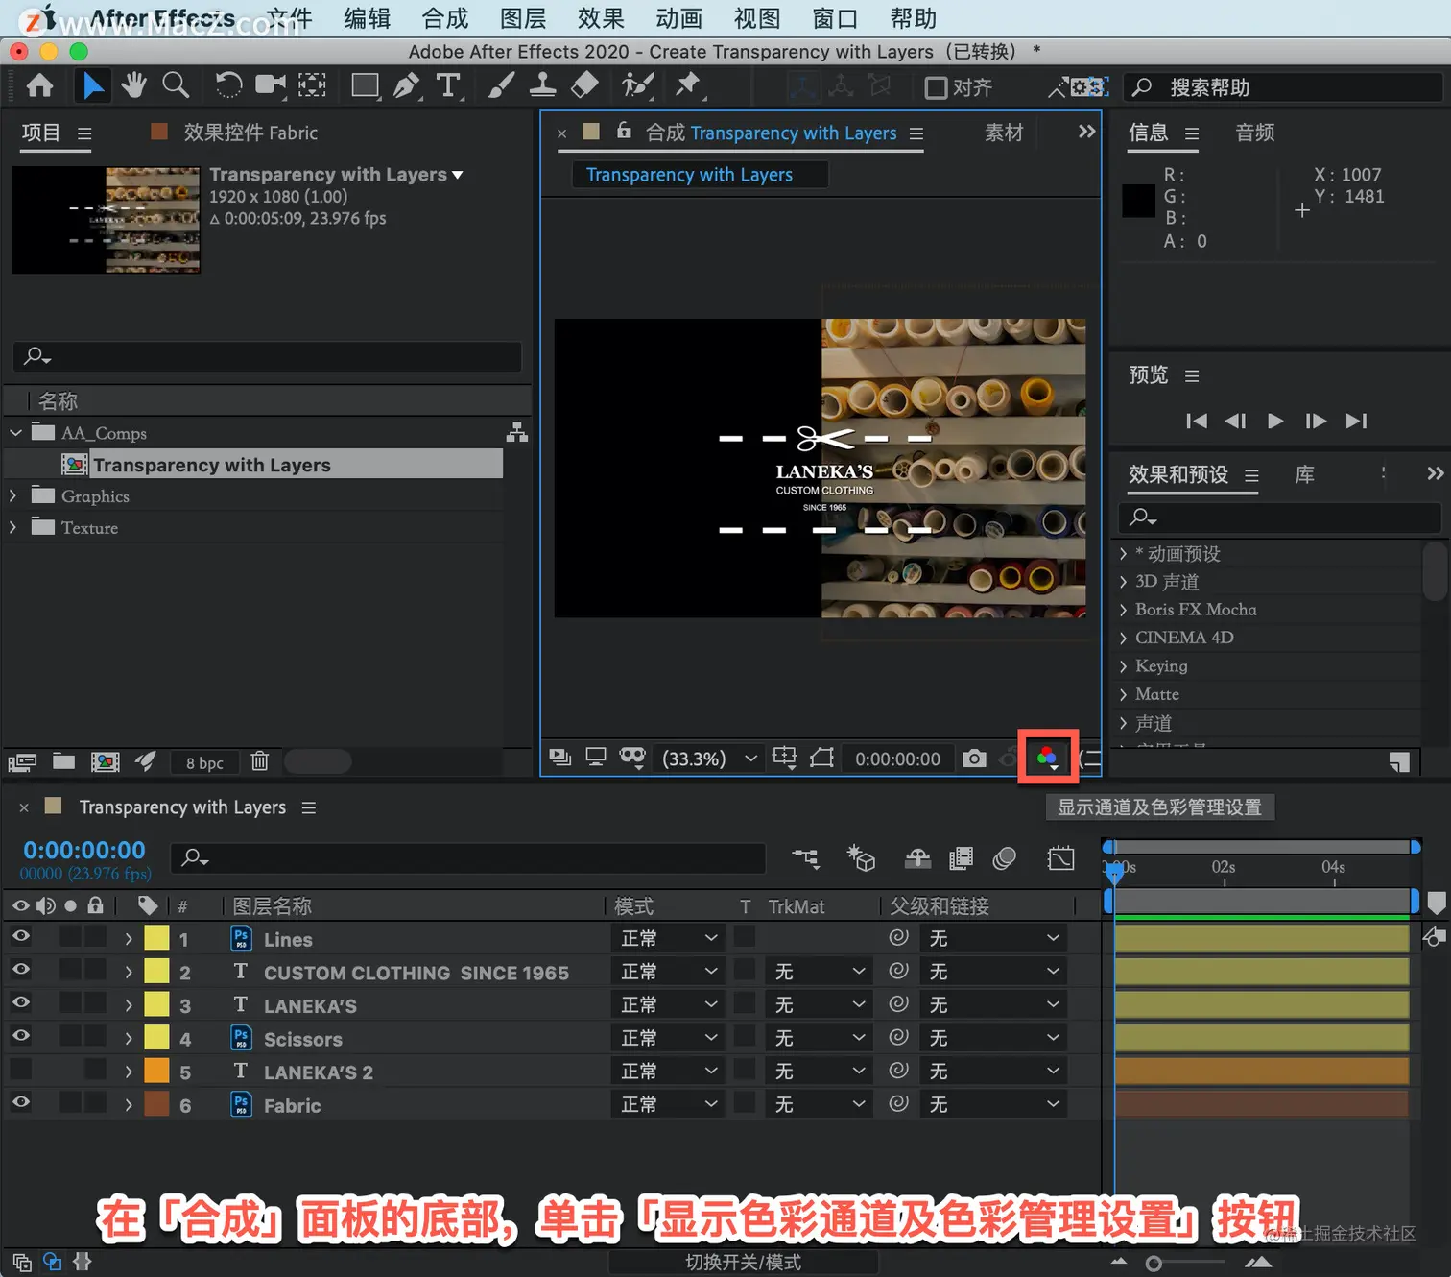Select the Clone Stamp tool
1451x1277 pixels.
click(542, 86)
